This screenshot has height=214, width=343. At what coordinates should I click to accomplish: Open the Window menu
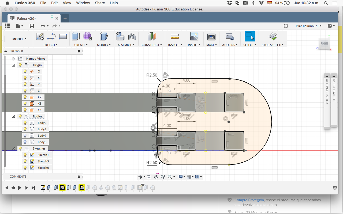83,3
